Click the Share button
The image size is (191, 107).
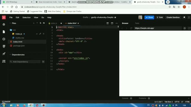(149, 17)
